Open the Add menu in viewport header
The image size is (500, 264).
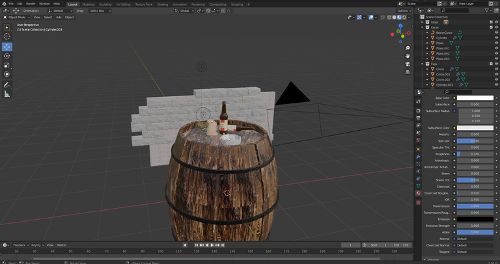coord(59,18)
